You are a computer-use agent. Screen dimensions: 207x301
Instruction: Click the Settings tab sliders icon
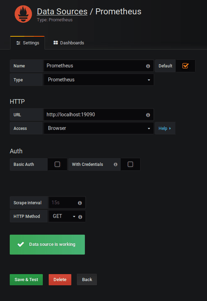(18, 43)
